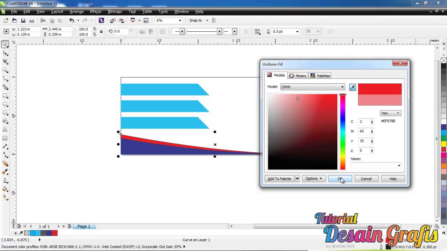Open the outline width 0.5 pt dropdown

(297, 31)
